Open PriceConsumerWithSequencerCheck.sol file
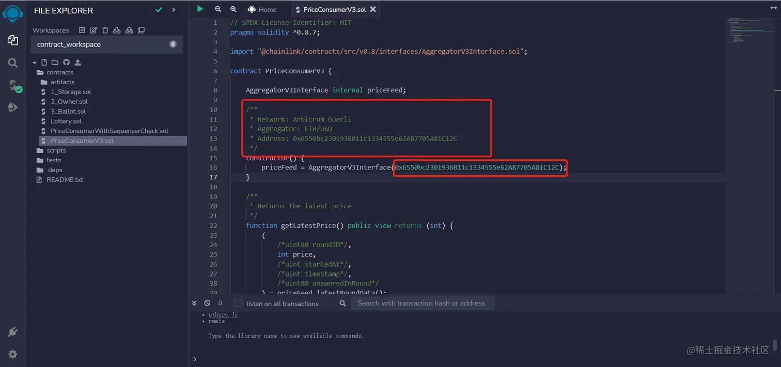781x367 pixels. (110, 131)
